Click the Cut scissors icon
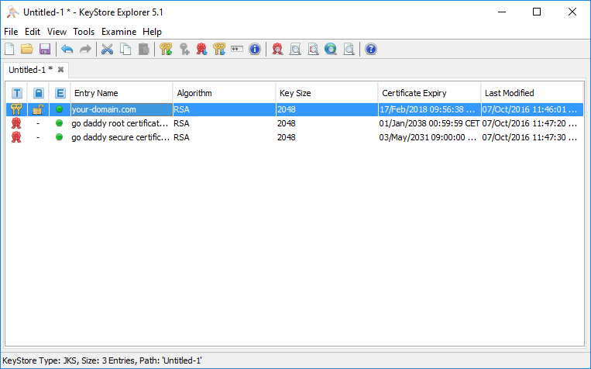Screen dimensions: 591x369 tap(108, 50)
